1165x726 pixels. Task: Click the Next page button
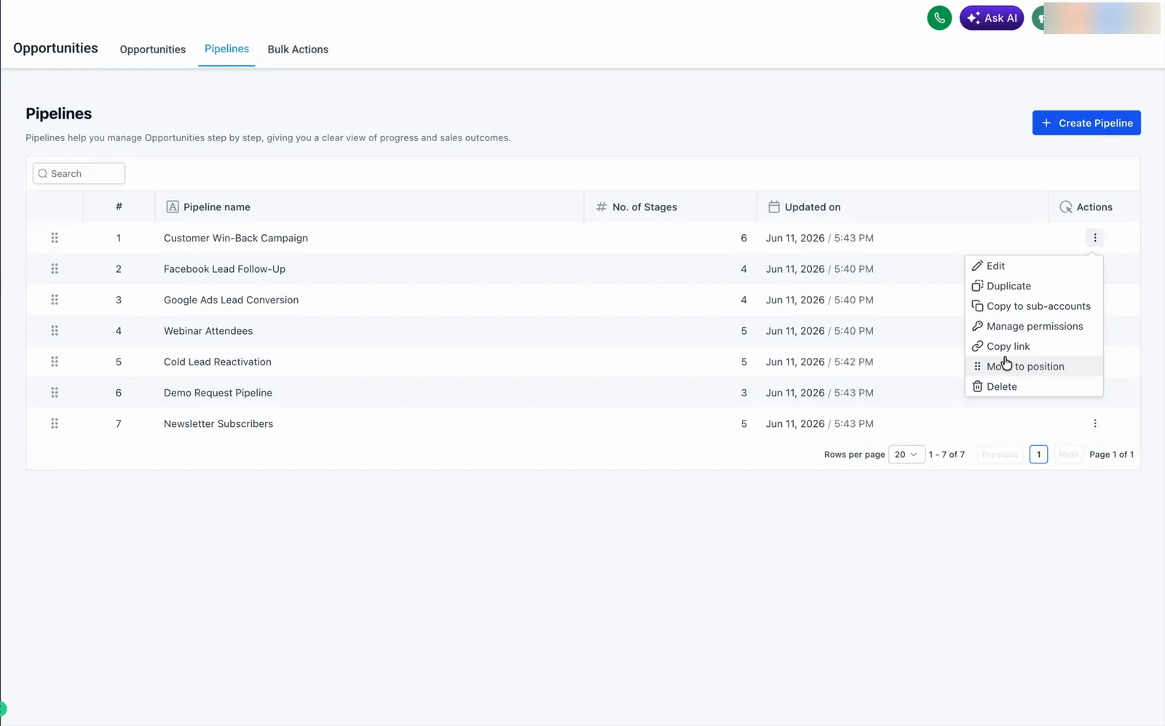click(1068, 455)
